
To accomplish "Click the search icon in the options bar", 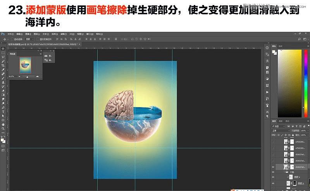I will coord(299,39).
